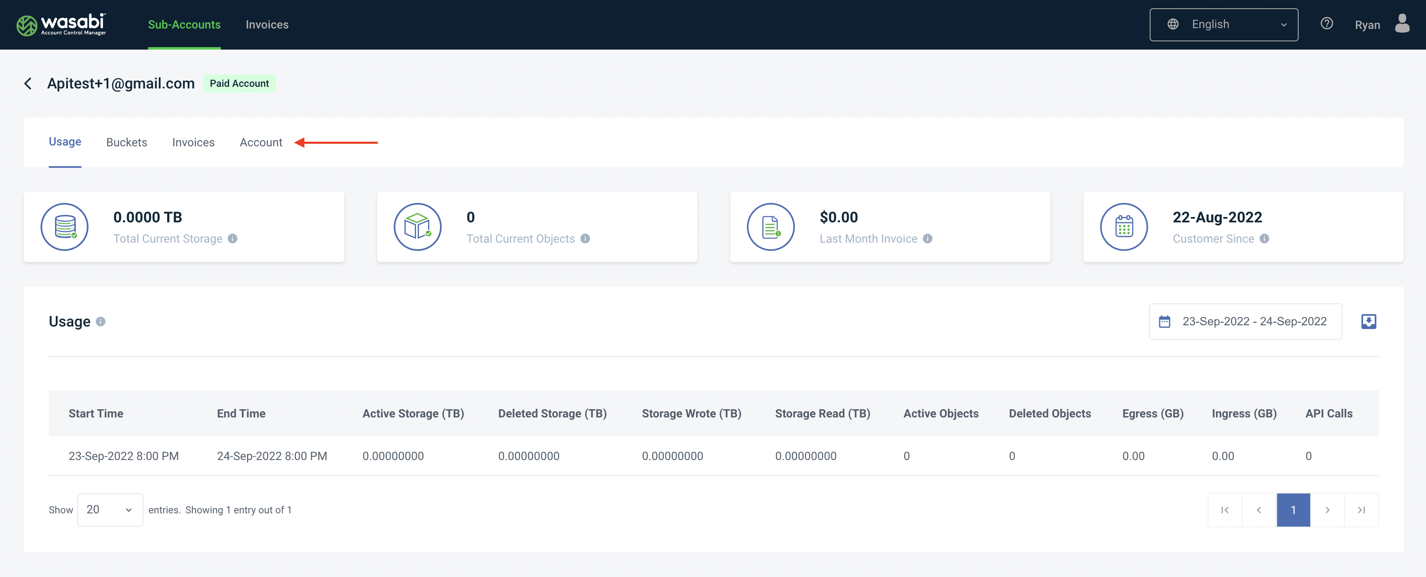Select the 23-Sep-2022 8:00 PM start time cell
The height and width of the screenshot is (577, 1426).
pyautogui.click(x=123, y=456)
